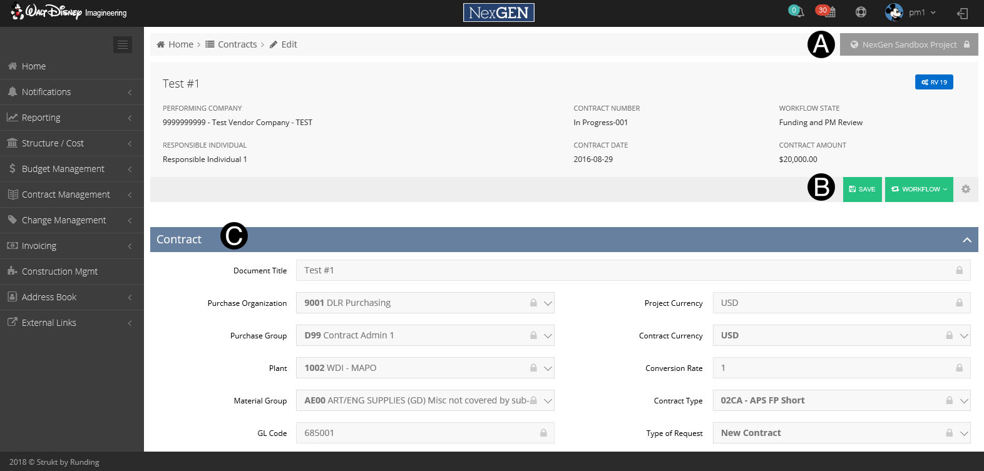Screen dimensions: 984x471
Task: Open the pm1 user menu
Action: [x=911, y=13]
